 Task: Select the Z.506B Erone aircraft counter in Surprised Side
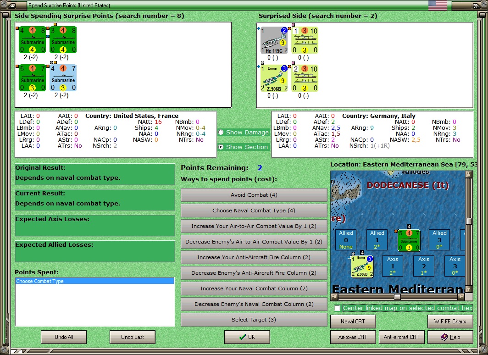274,78
